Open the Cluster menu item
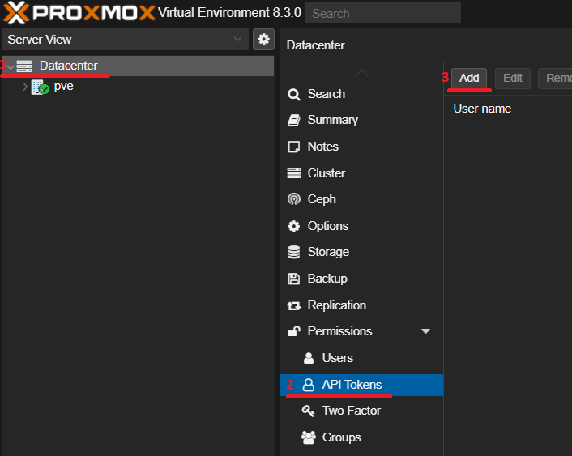Viewport: 572px width, 456px height. point(361,173)
